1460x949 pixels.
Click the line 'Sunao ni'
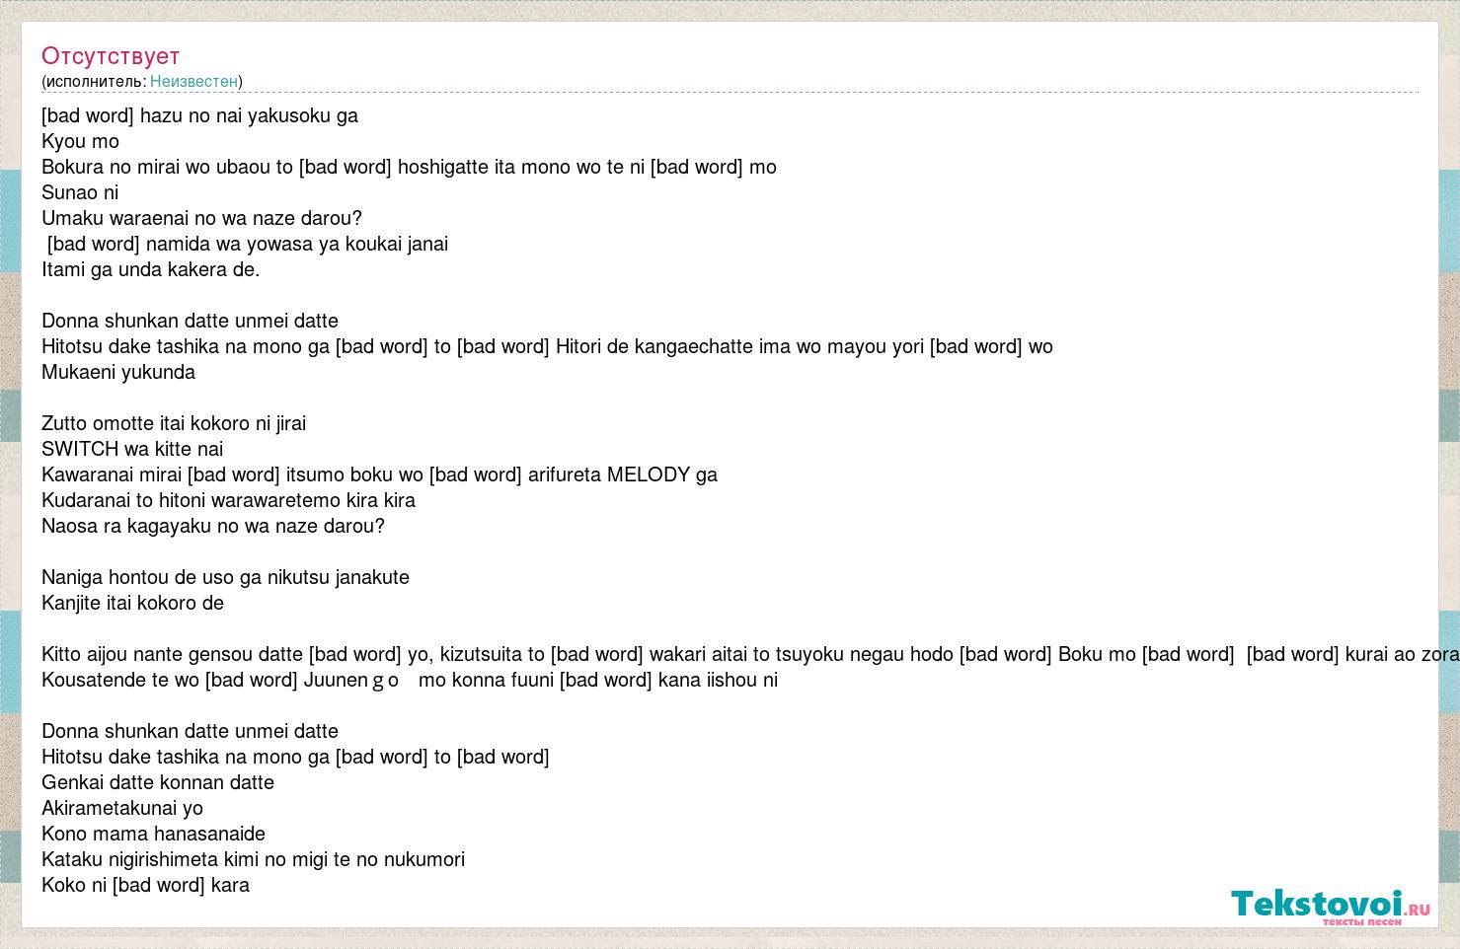pos(80,192)
